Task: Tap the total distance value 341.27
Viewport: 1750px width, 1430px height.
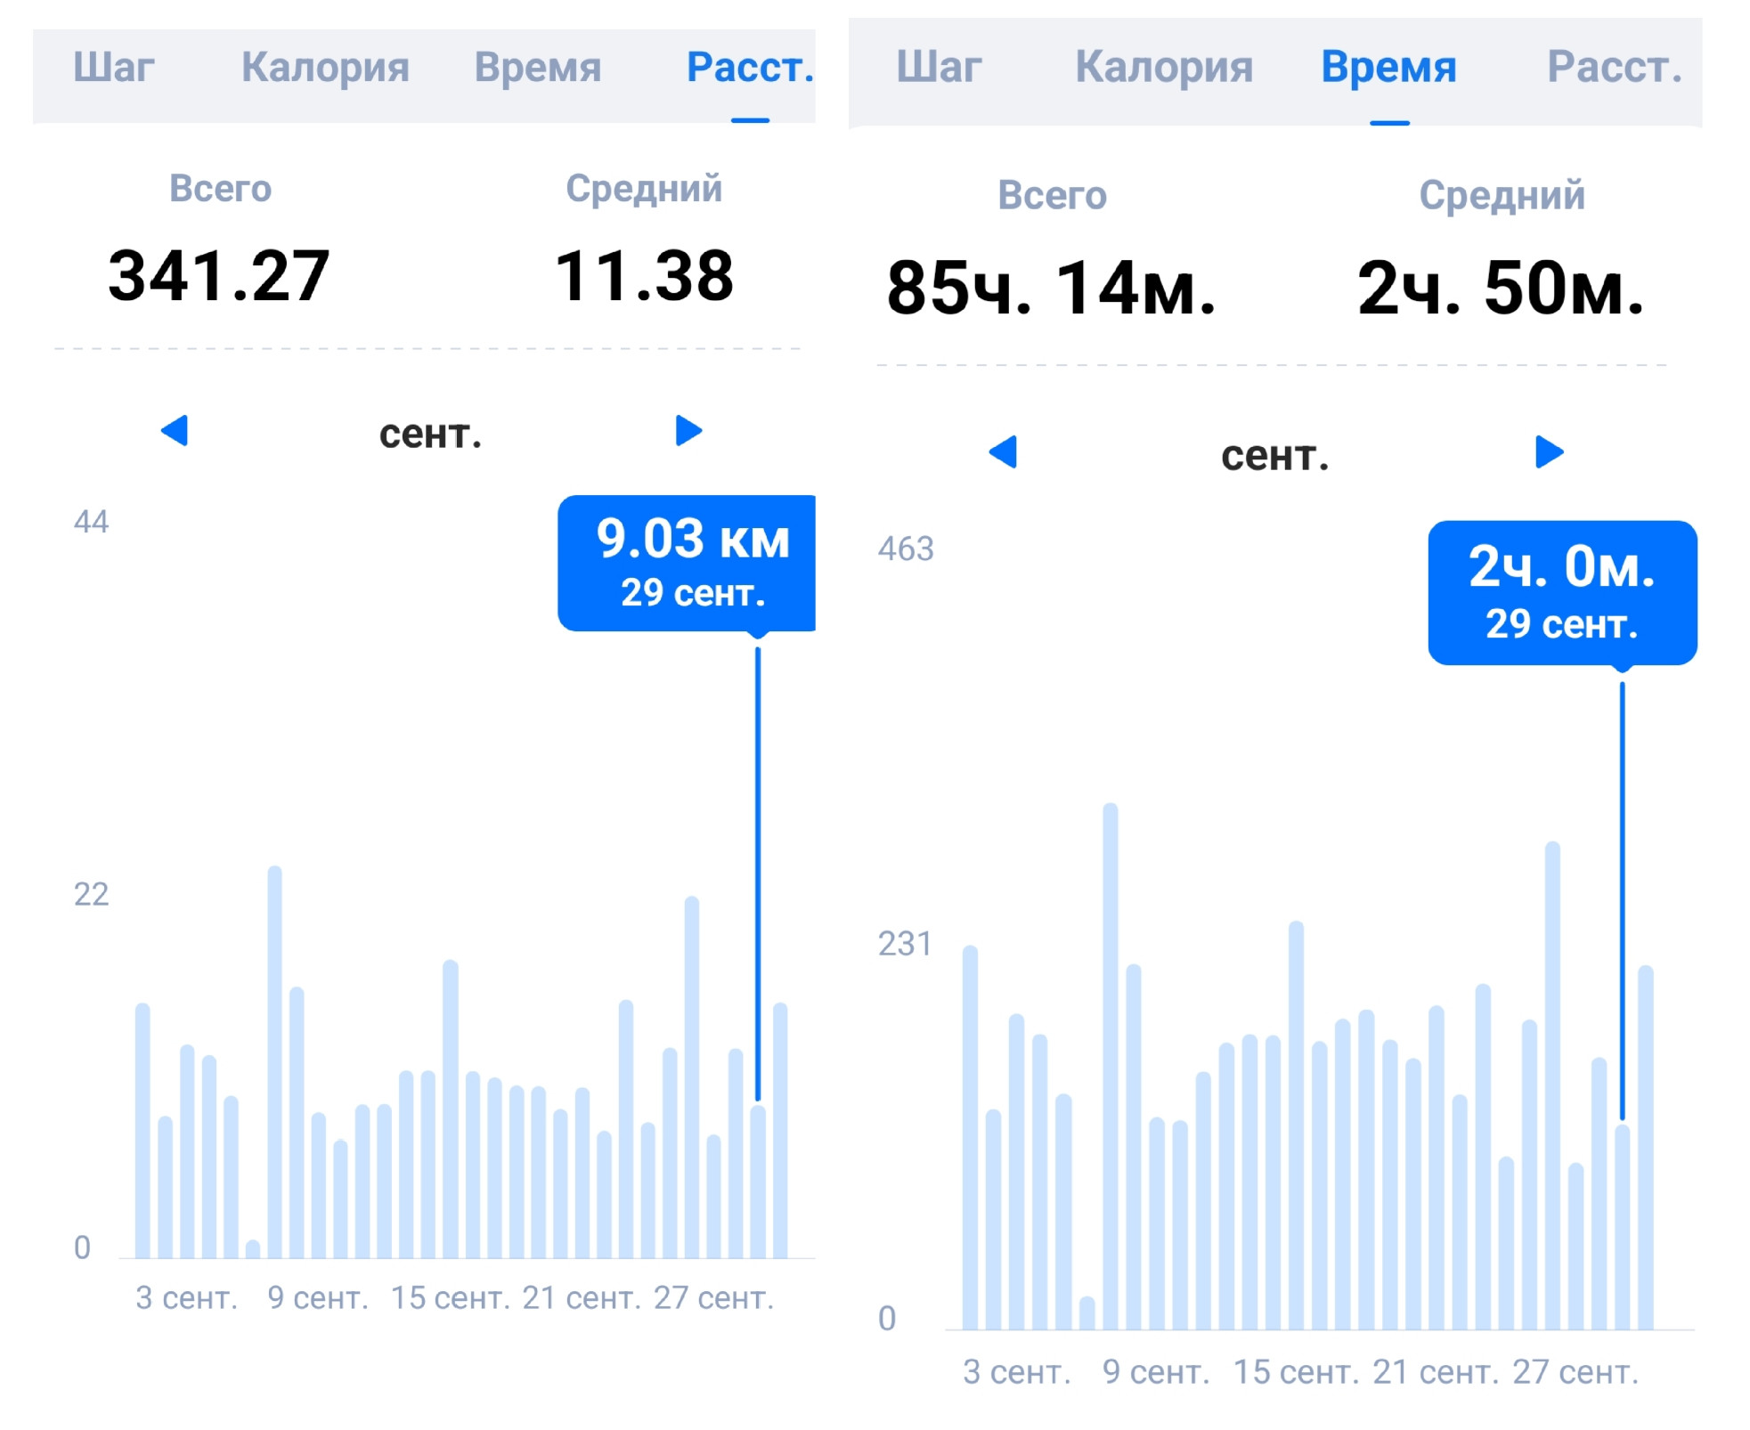Action: [x=219, y=276]
